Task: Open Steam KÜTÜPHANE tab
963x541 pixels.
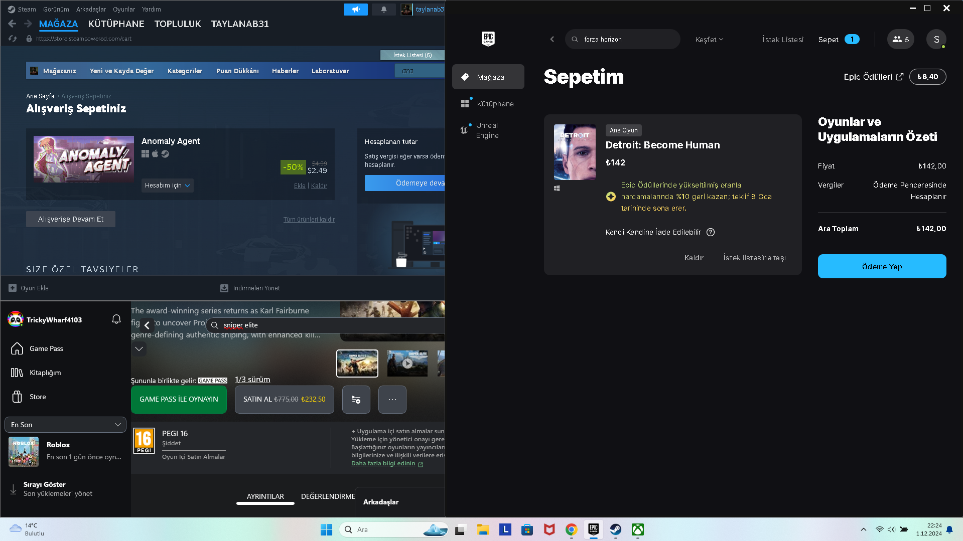Action: click(x=116, y=24)
